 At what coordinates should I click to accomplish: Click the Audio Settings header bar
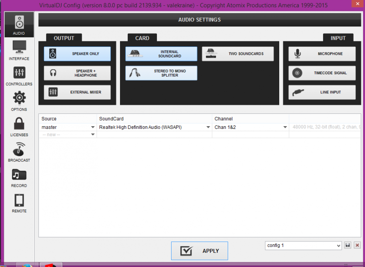pos(199,20)
